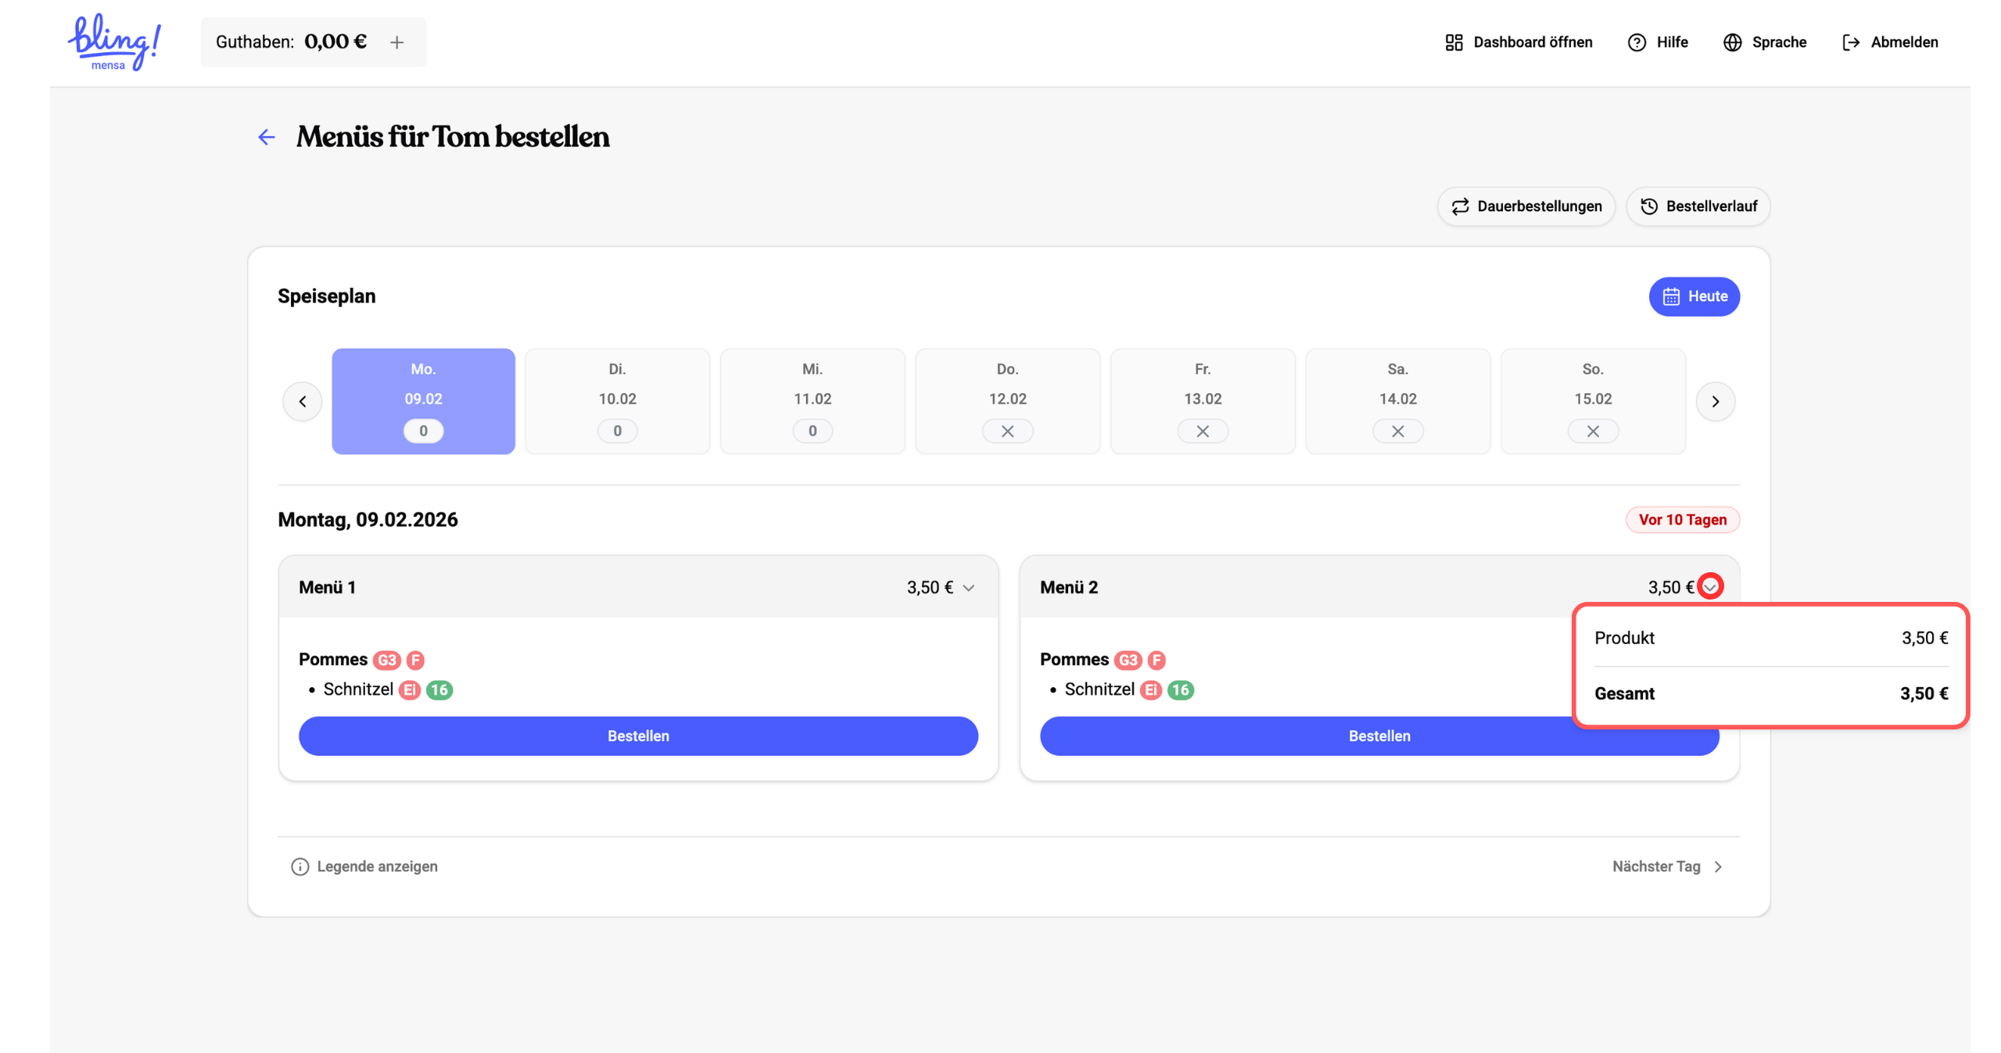Click the bling mensa logo
Viewport: 2001px width, 1053px height.
tap(114, 42)
